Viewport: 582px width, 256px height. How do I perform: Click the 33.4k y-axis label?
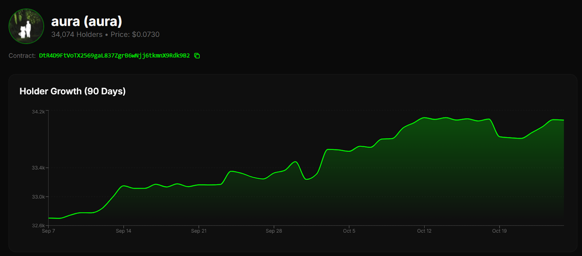[x=38, y=168]
